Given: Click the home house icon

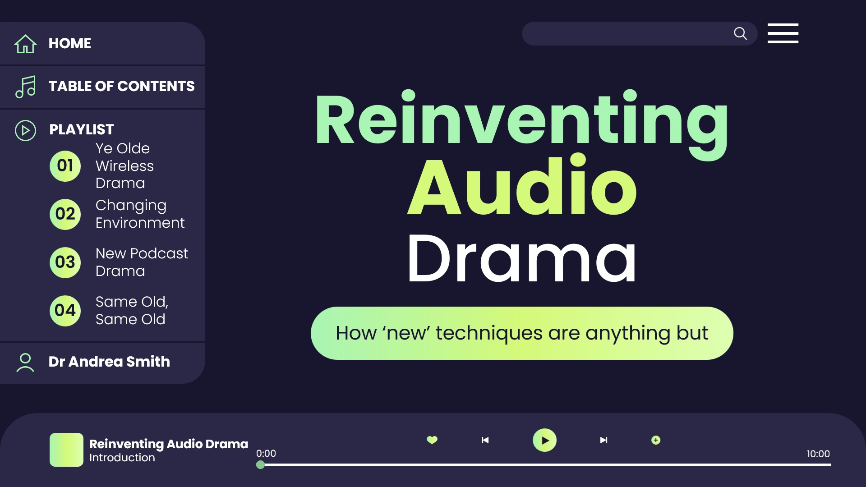Looking at the screenshot, I should pos(25,44).
